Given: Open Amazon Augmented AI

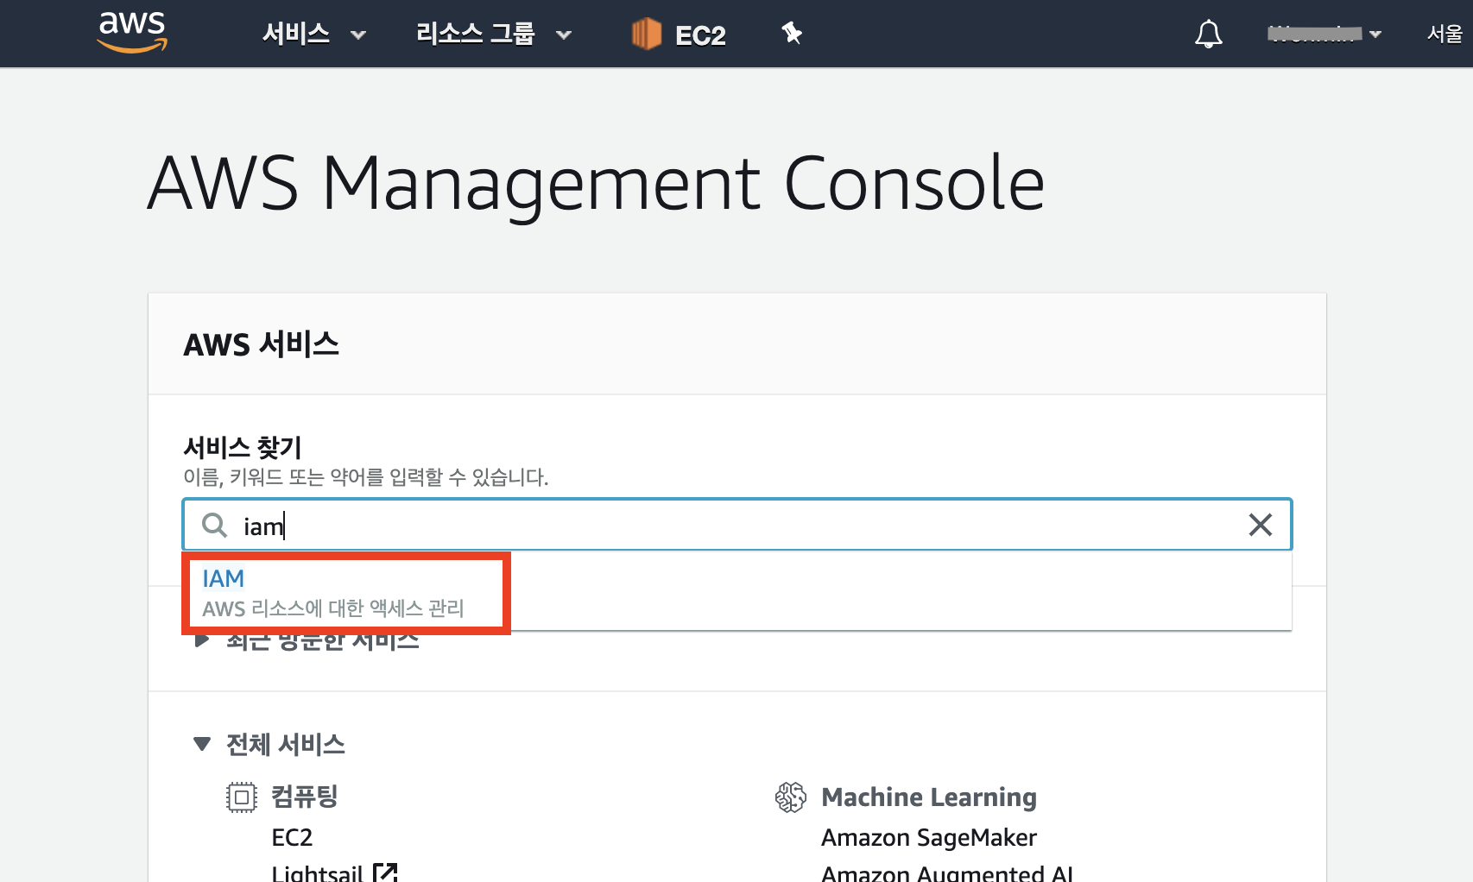Looking at the screenshot, I should tap(947, 873).
